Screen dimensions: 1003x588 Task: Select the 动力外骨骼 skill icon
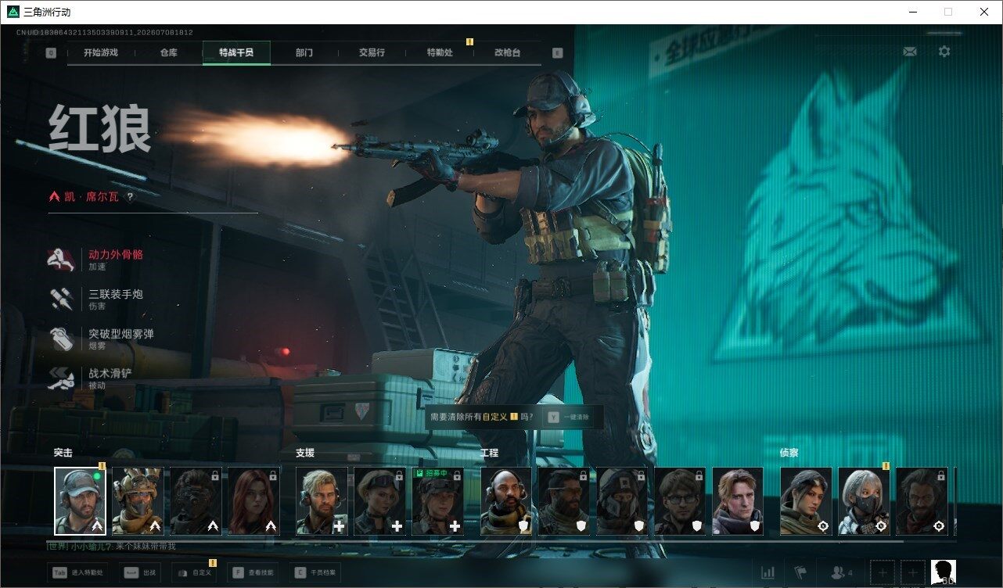point(61,260)
